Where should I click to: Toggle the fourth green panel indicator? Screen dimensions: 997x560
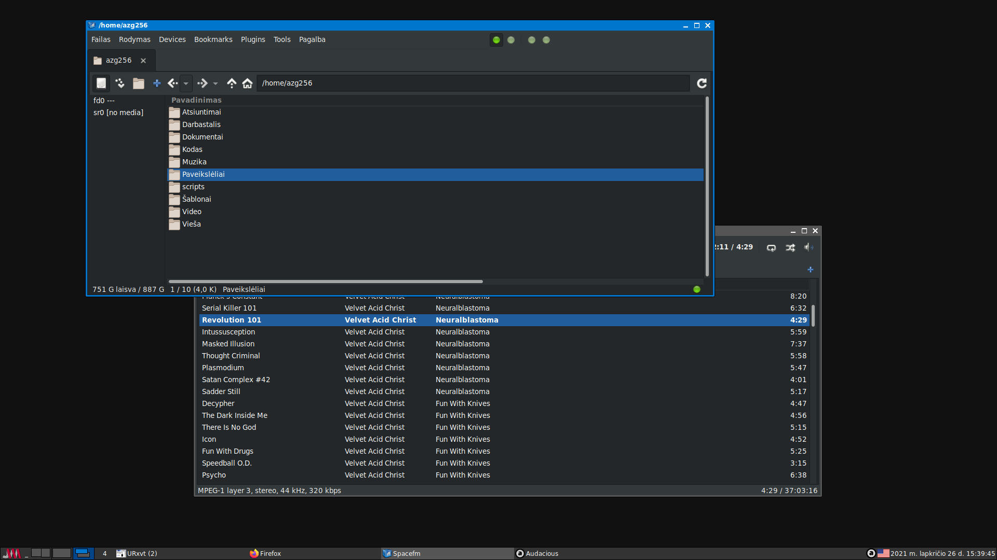[546, 40]
